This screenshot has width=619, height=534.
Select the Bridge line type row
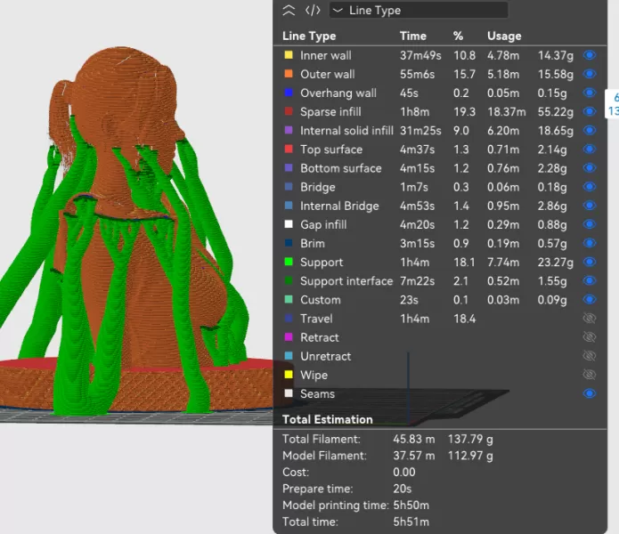click(x=317, y=187)
